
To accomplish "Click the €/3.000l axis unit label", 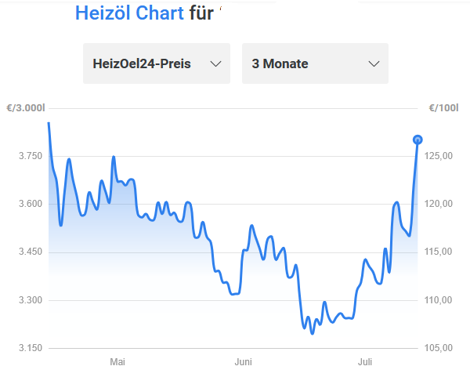I will point(26,107).
